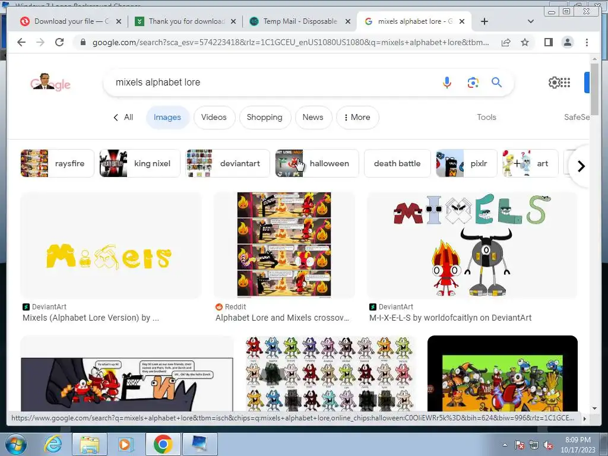Open yellow Mixels Alphabet Lore Version image

tap(111, 245)
